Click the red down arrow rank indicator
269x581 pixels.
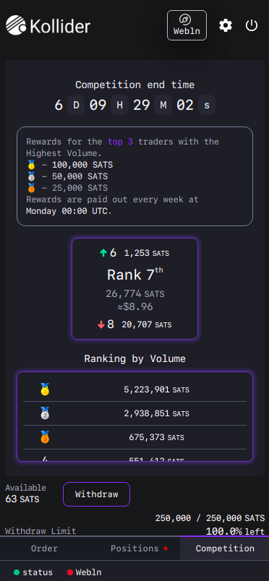tap(101, 324)
